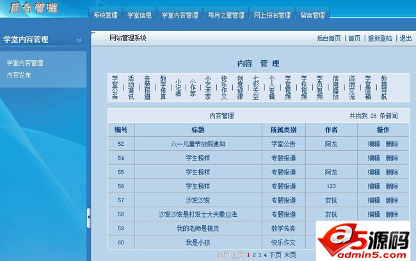Click 下页 for the next page
Image resolution: width=416 pixels, height=261 pixels.
275,255
